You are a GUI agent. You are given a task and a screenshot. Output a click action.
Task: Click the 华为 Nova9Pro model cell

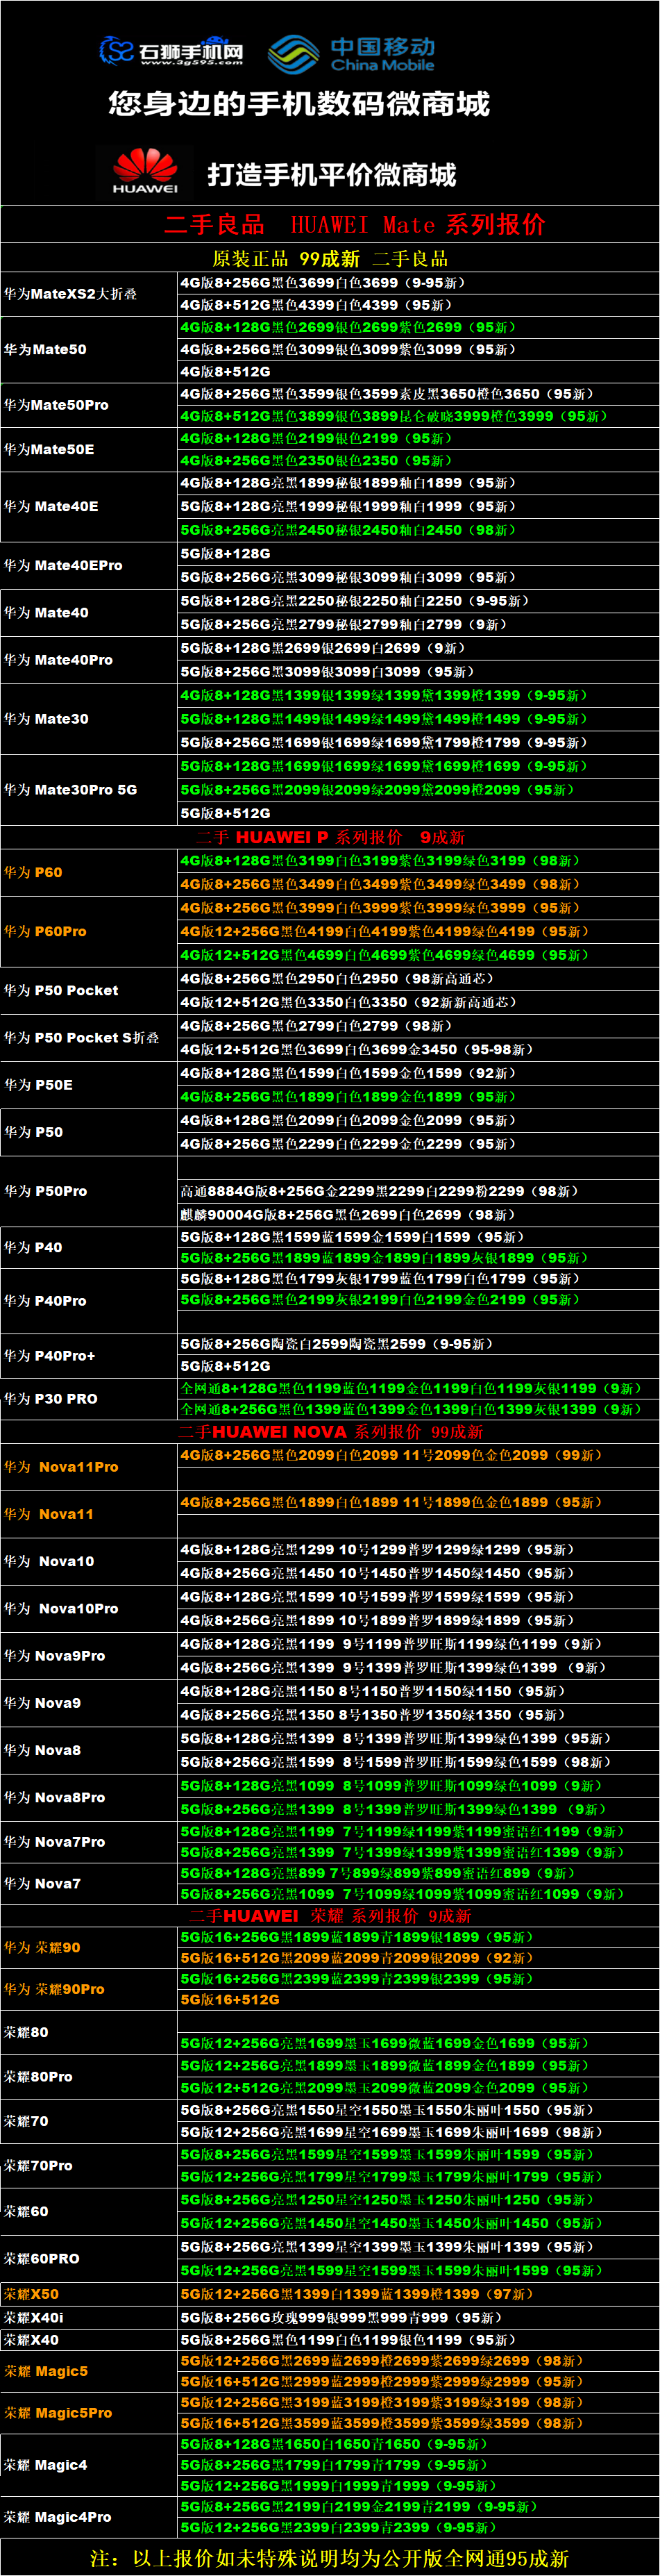tap(89, 1656)
